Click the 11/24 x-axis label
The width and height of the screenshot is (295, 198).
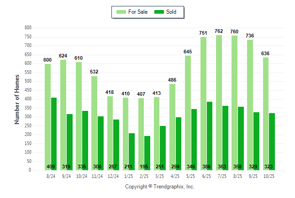(97, 176)
